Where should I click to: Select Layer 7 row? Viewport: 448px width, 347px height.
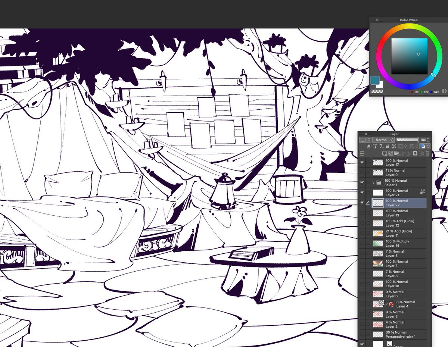pos(399,263)
